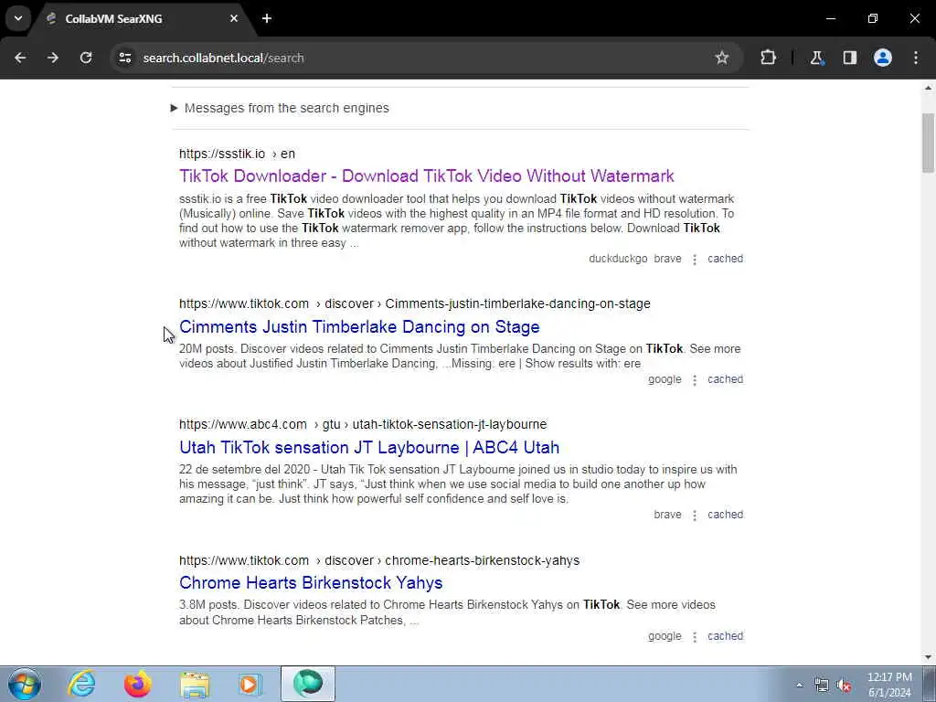The image size is (936, 702).
Task: Click the page vertical scrollbar thumb
Action: coord(928,142)
